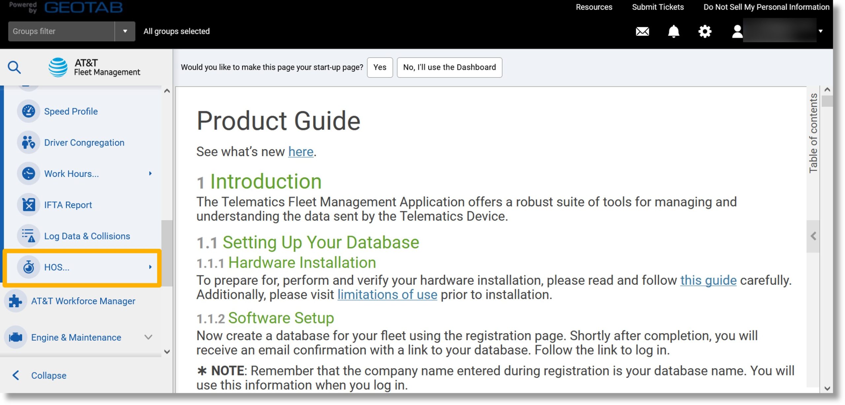Click the Speed Profile gauge icon

pyautogui.click(x=28, y=111)
